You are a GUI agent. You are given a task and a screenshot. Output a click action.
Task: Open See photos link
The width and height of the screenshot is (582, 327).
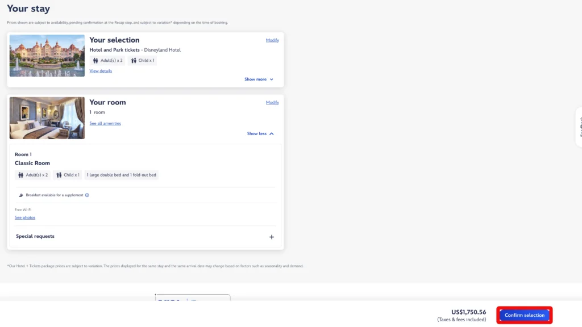tap(25, 217)
